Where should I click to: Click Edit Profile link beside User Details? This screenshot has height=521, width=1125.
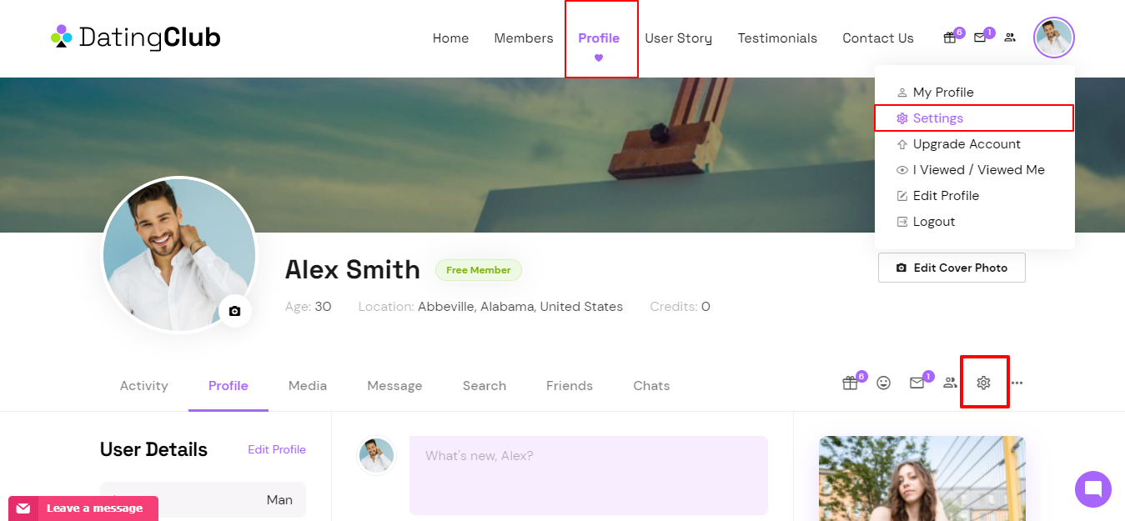[277, 449]
